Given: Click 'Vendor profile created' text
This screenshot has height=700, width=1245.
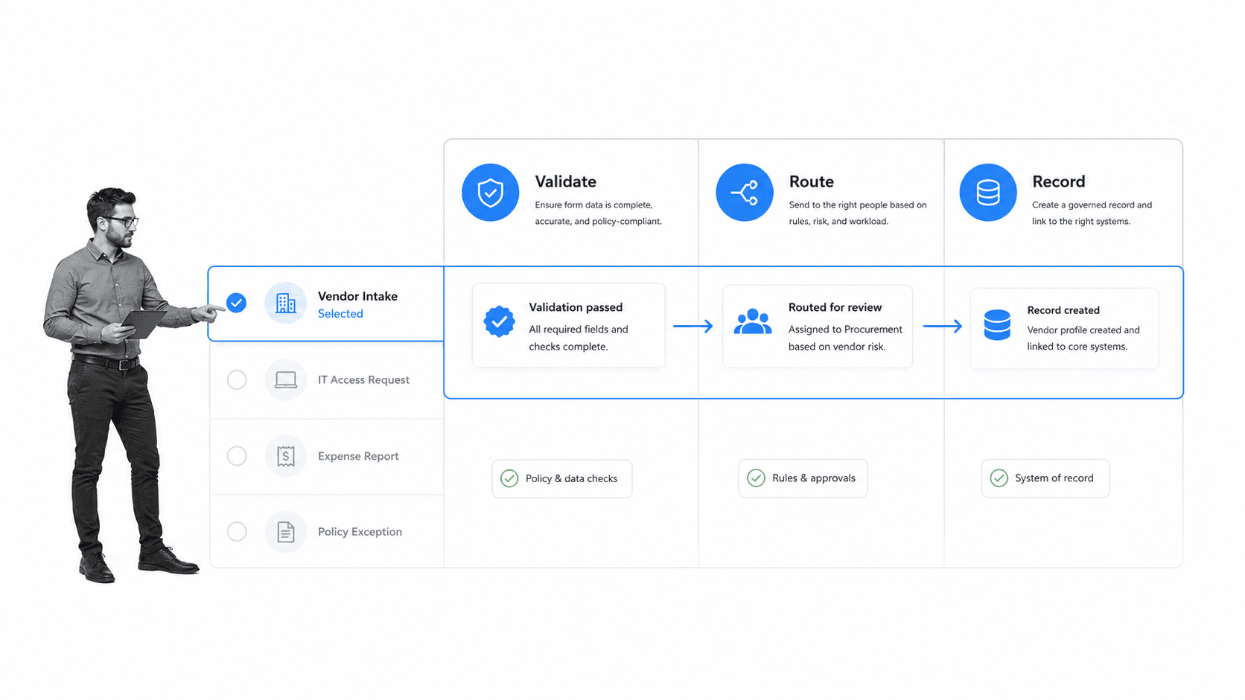Looking at the screenshot, I should click(1083, 338).
